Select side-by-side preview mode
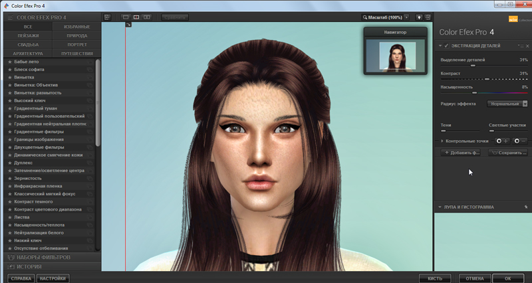The image size is (532, 283). click(x=146, y=17)
